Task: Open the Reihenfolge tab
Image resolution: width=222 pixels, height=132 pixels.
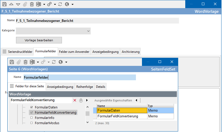Action: [x=84, y=87]
